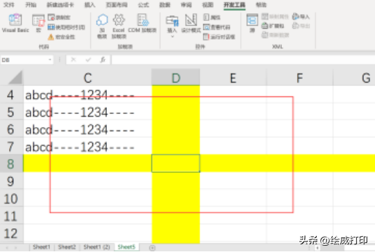Open the XML Source (源) pane

click(x=252, y=23)
